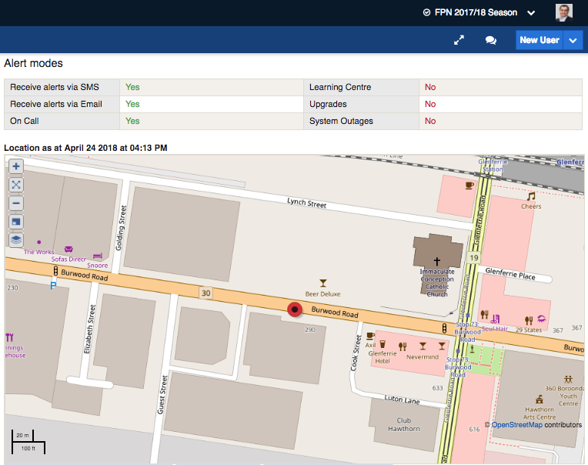Click the Sofas Direct shop icon
588x465 pixels.
pos(68,249)
